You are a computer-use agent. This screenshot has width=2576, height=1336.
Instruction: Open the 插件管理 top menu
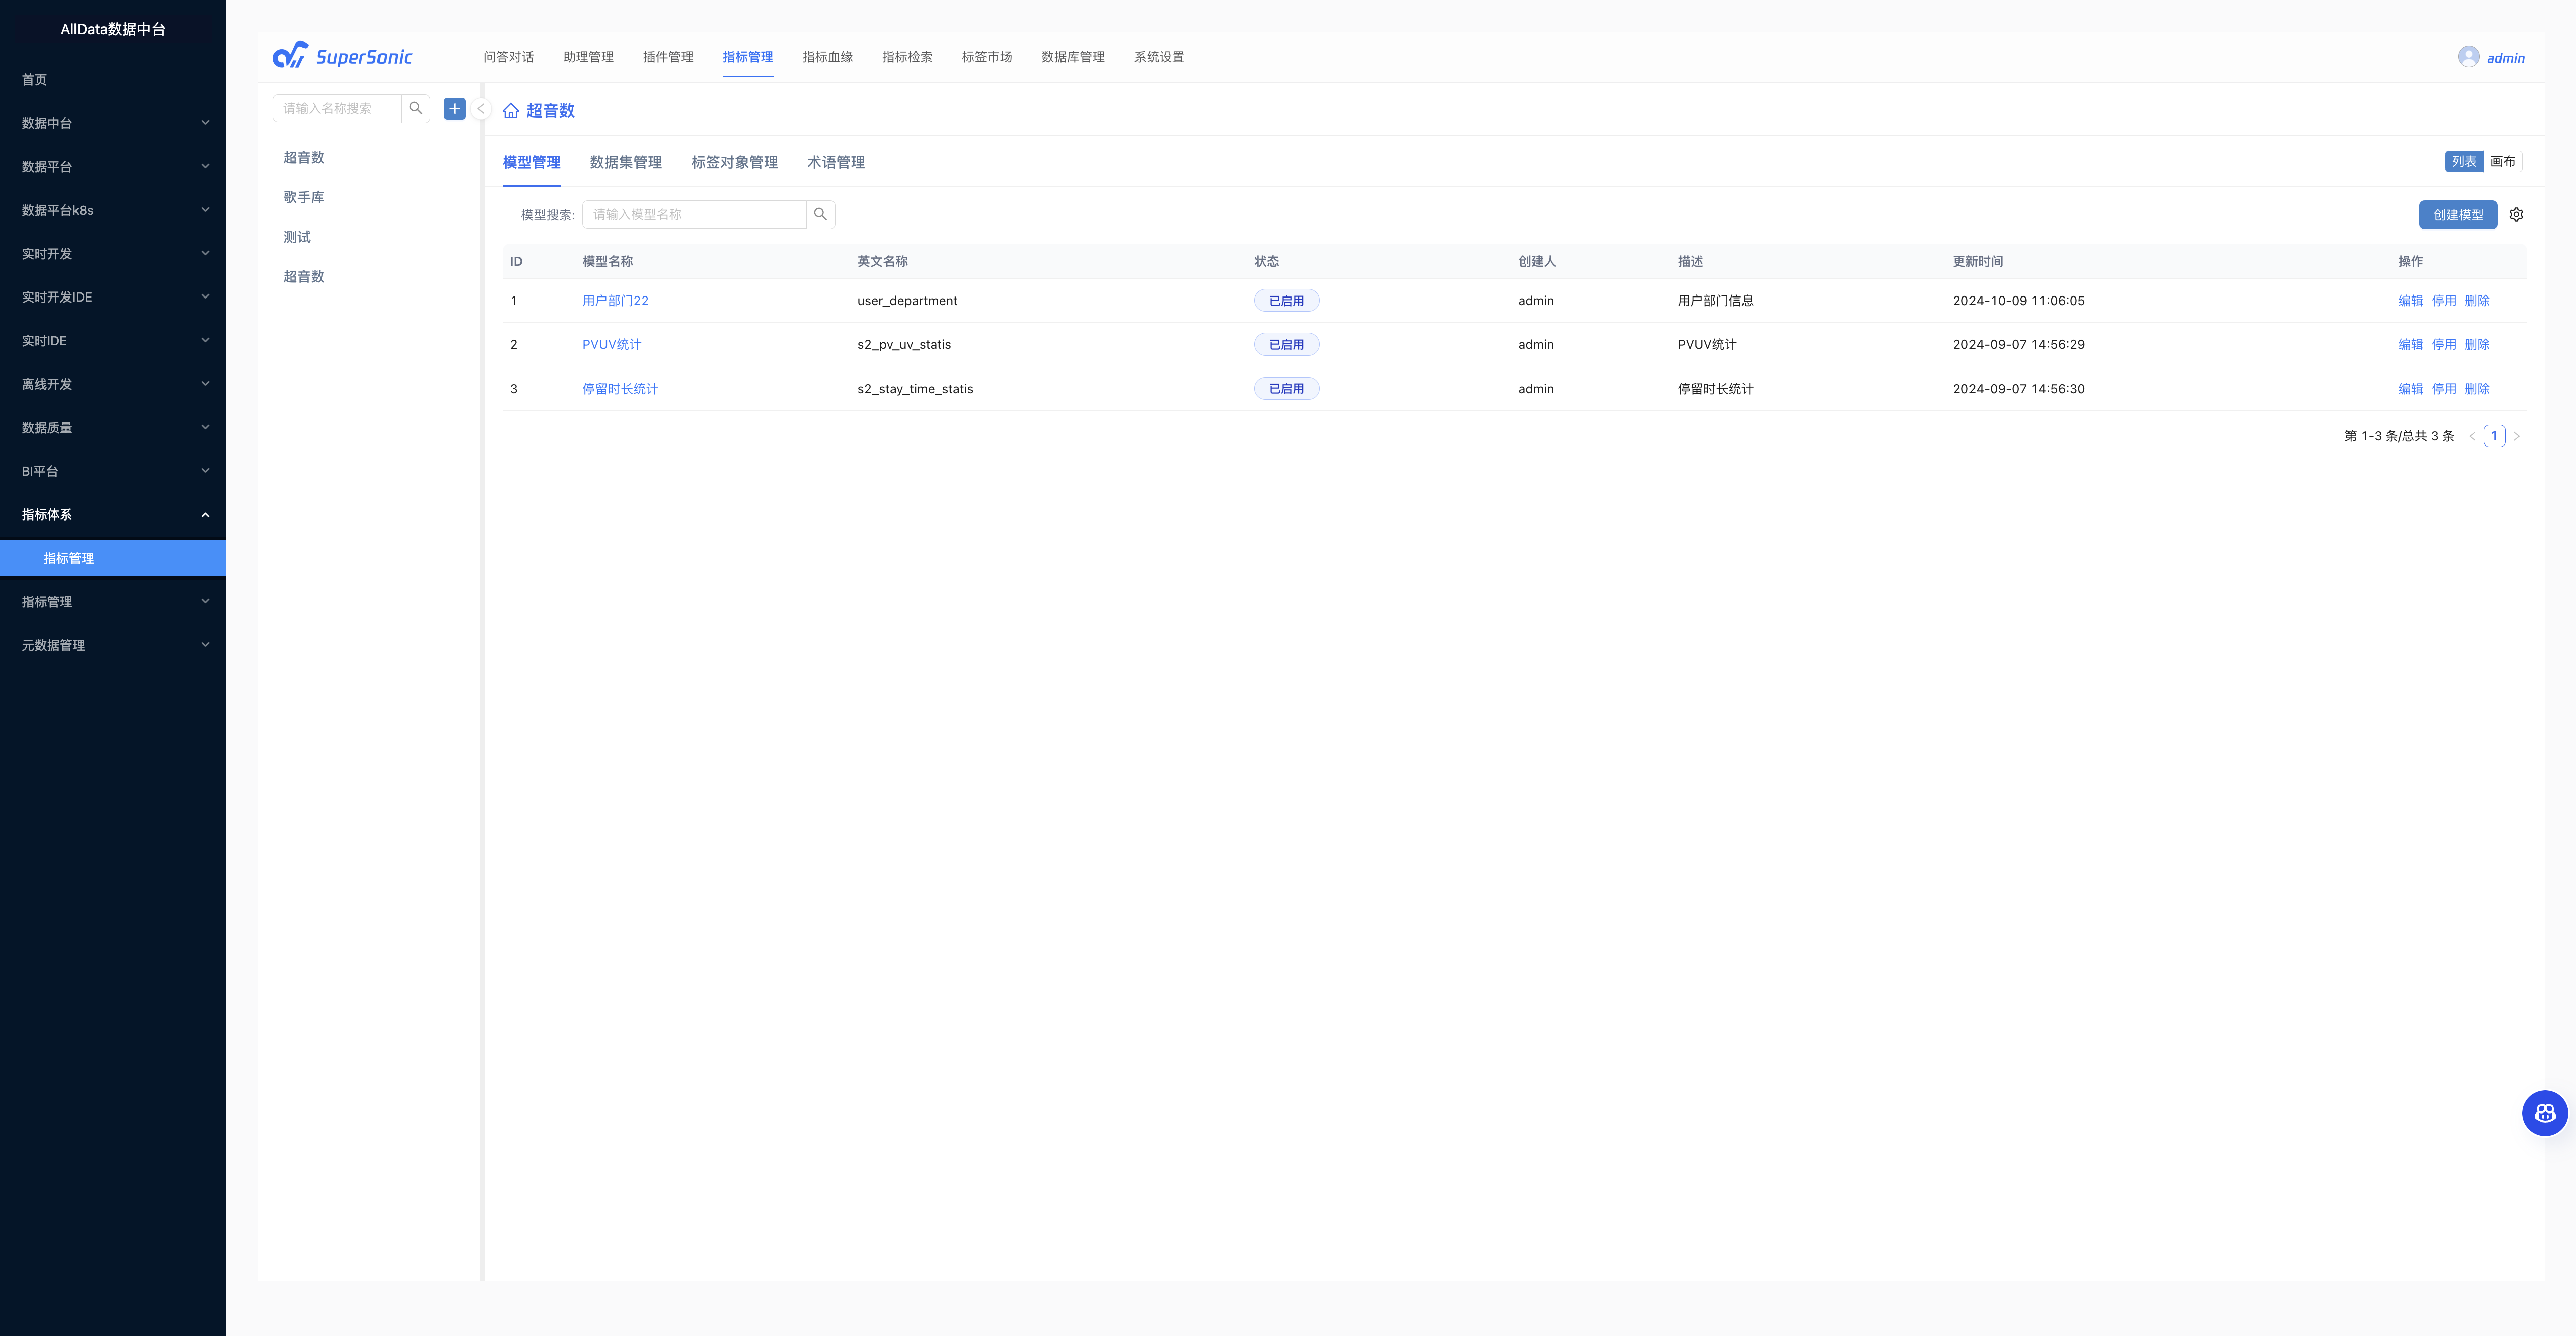click(668, 57)
